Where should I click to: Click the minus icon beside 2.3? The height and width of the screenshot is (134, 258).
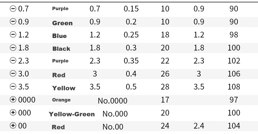[13, 60]
